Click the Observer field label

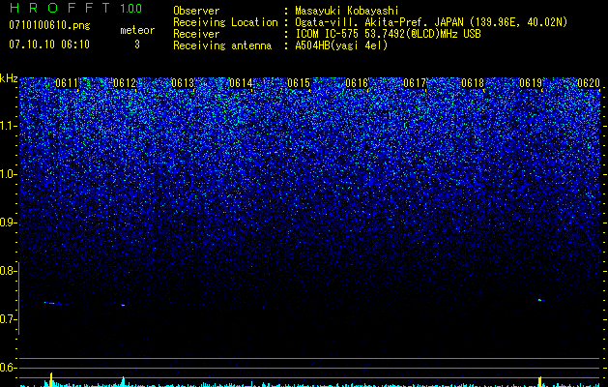[196, 11]
